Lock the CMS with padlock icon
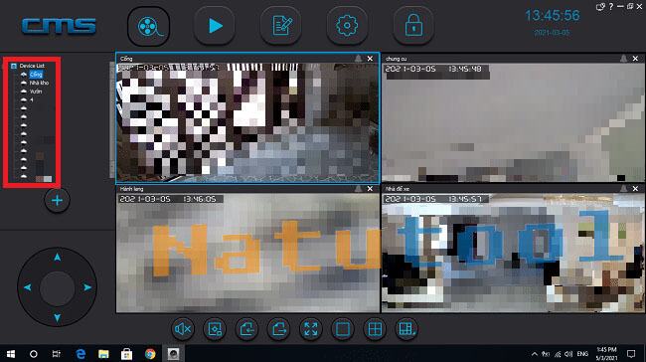 point(413,26)
